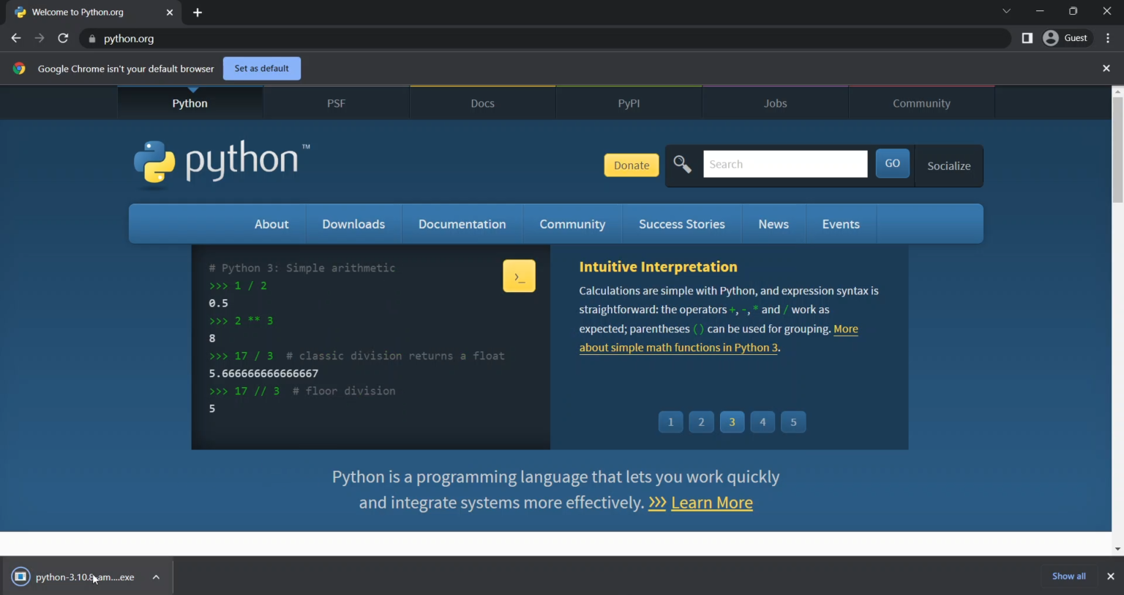Expand options for the downloaded python exe
Screen dimensions: 1124x595
(156, 577)
